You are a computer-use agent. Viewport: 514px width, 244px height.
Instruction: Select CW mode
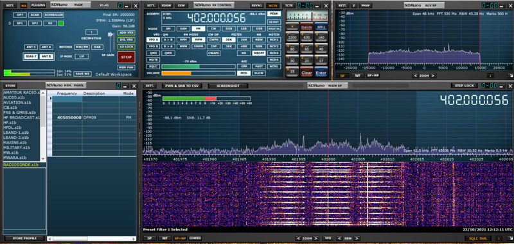point(213,29)
